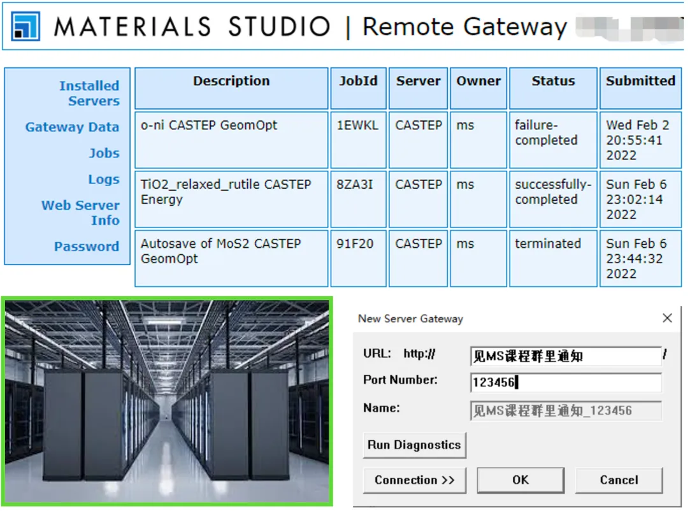Click the 'ms' owner cell for job 1EWKL
Screen dimensions: 688x511
coord(478,140)
